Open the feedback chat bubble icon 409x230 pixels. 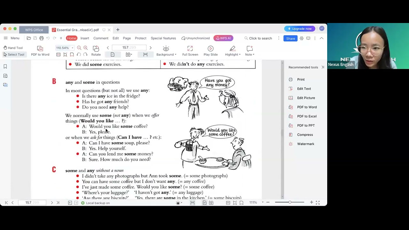coord(308,38)
